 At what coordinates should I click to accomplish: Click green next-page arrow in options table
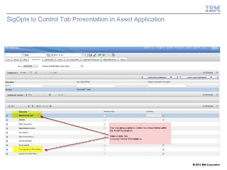50,106
